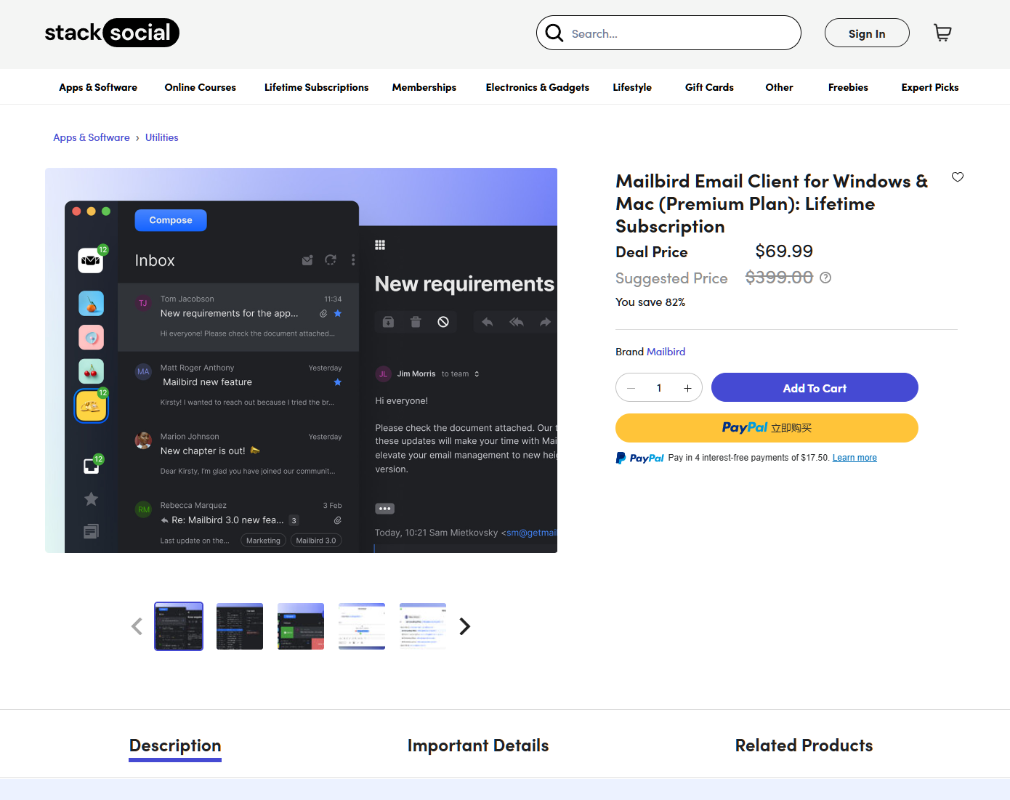Open Memberships menu
The height and width of the screenshot is (800, 1010).
424,87
